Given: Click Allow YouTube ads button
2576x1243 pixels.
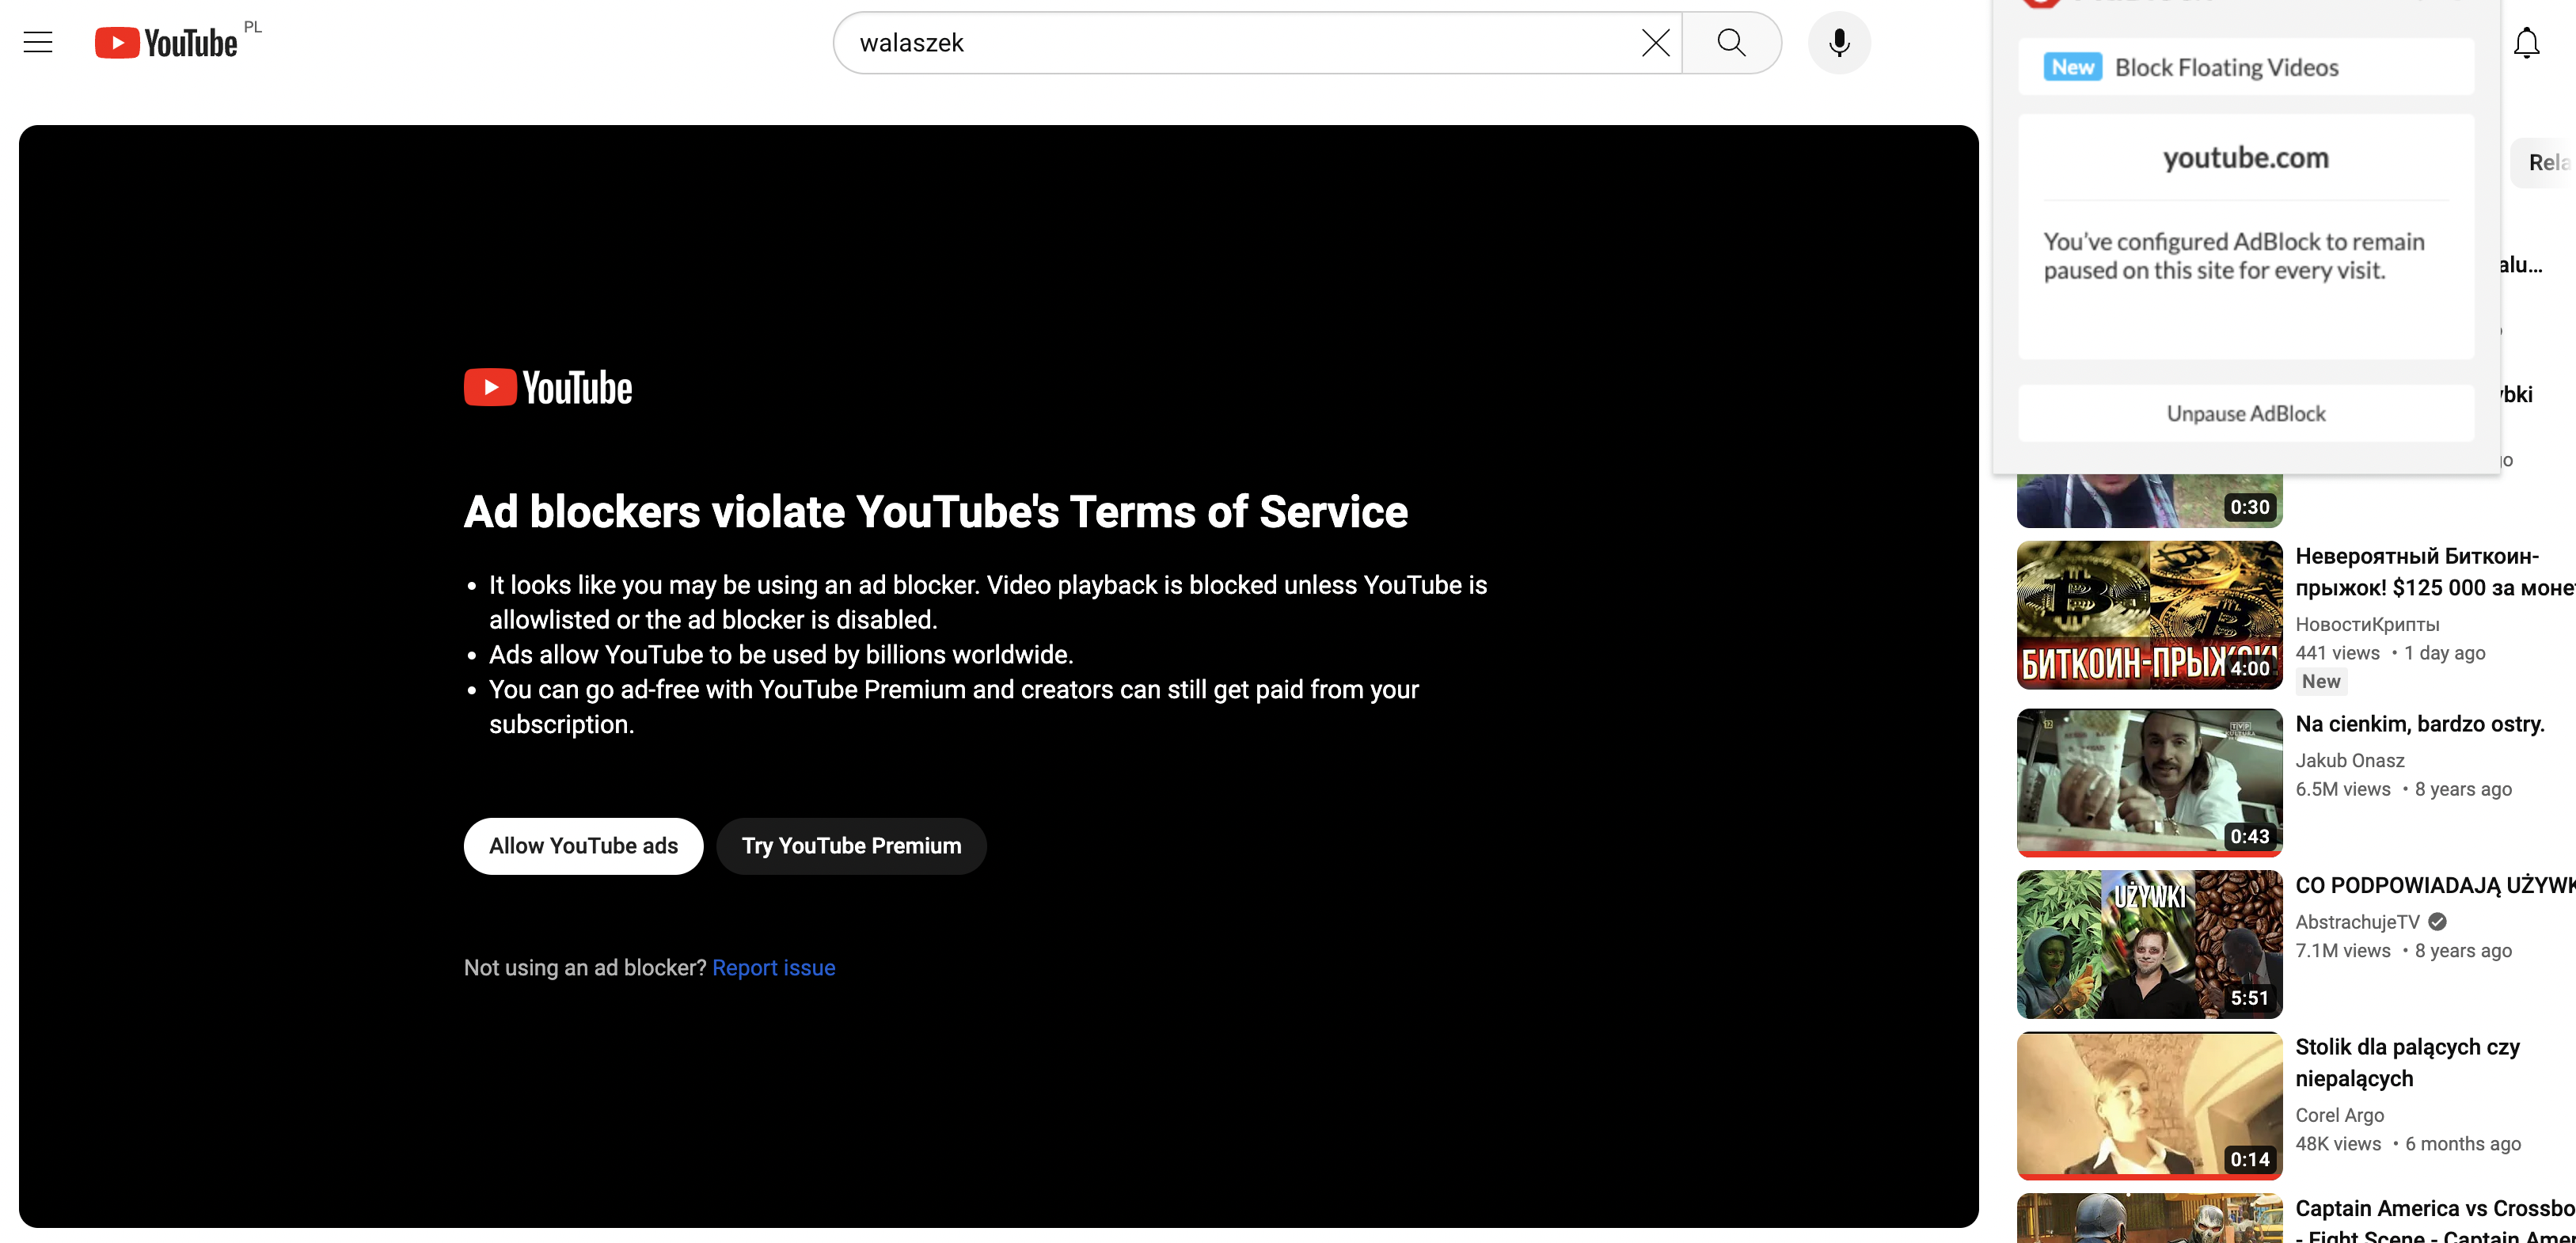Looking at the screenshot, I should click(x=583, y=846).
